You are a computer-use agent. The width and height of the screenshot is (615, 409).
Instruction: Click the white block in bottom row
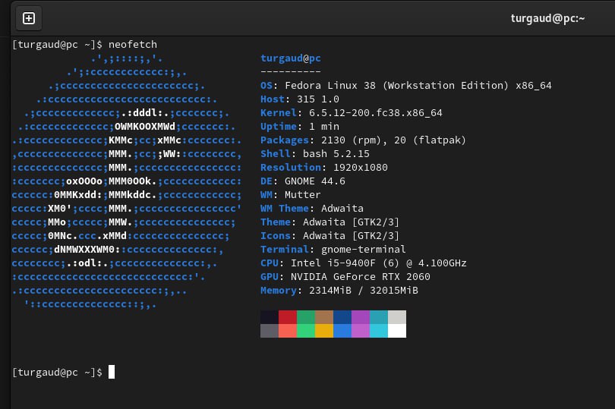[x=397, y=331]
